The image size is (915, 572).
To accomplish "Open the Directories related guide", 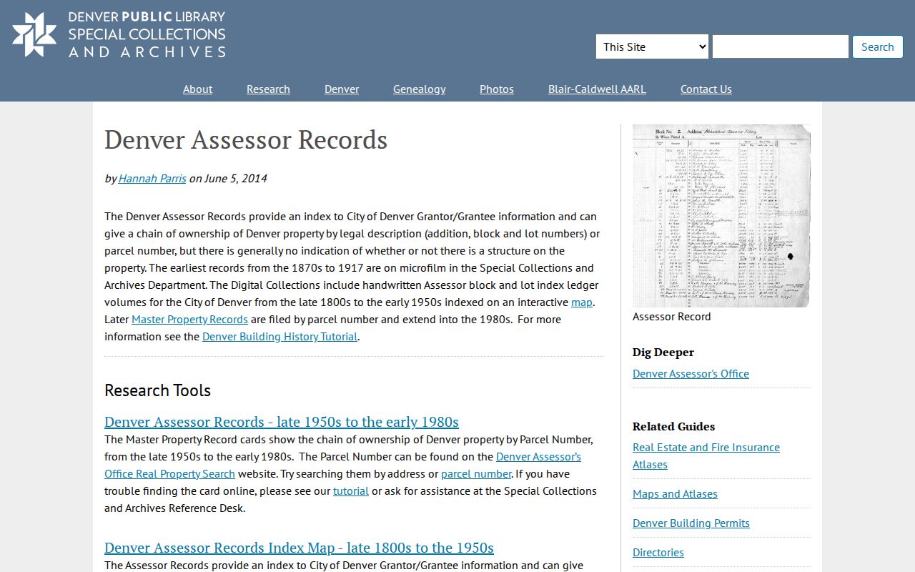I will pyautogui.click(x=658, y=552).
